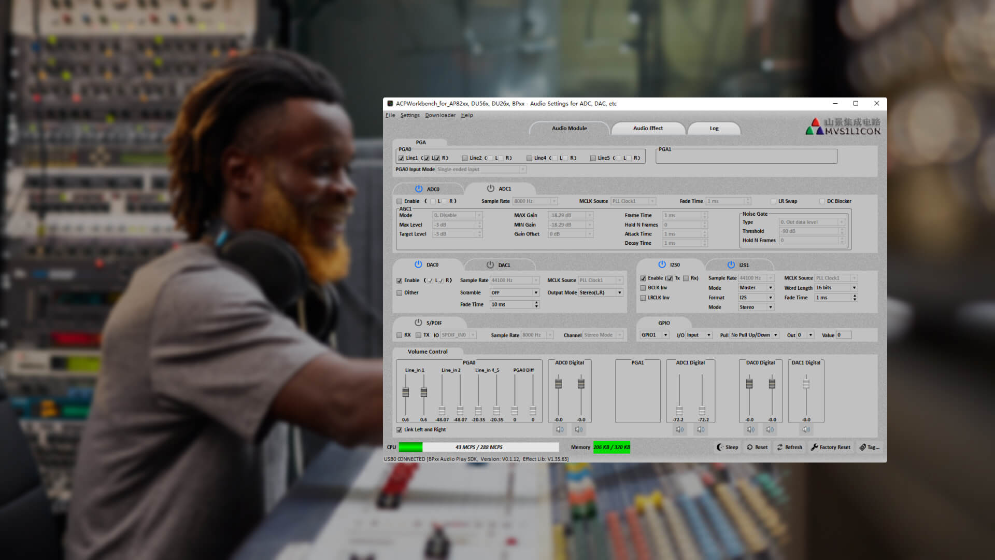The image size is (995, 560).
Task: Click the GPIO Value input field
Action: pos(843,335)
